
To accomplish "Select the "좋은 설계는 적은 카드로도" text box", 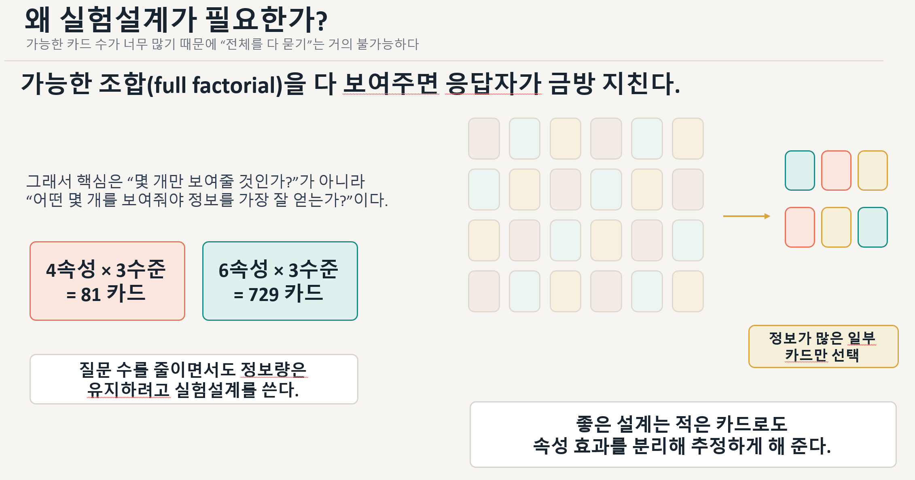I will [683, 435].
